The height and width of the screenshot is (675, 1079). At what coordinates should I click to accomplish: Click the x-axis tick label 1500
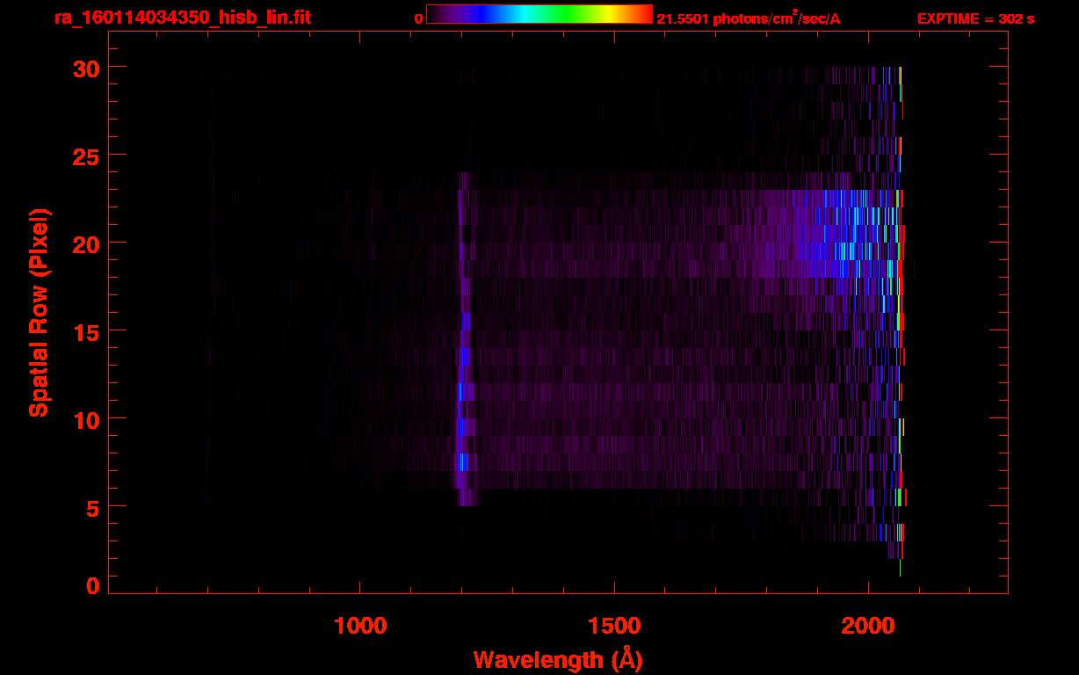click(x=614, y=626)
